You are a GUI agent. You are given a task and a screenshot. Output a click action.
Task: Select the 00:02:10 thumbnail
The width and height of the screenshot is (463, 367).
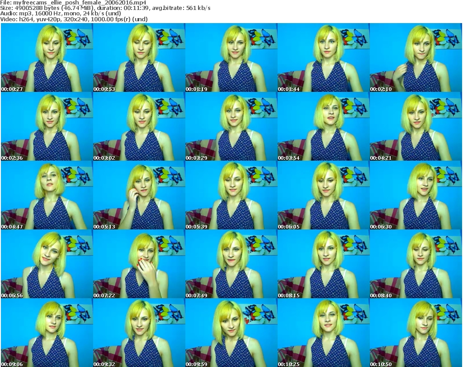pos(416,57)
